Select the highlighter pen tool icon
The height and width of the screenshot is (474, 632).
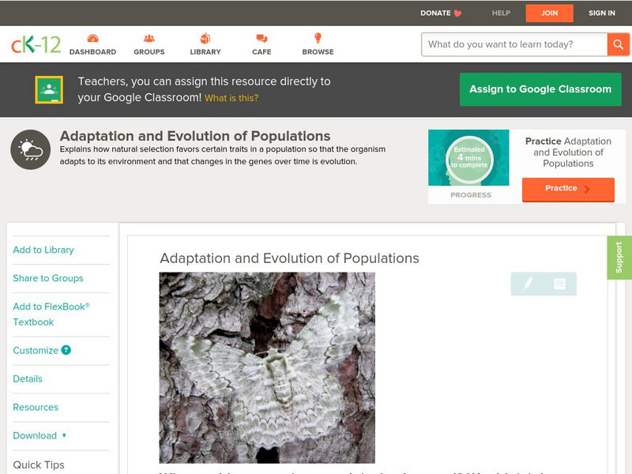click(528, 284)
